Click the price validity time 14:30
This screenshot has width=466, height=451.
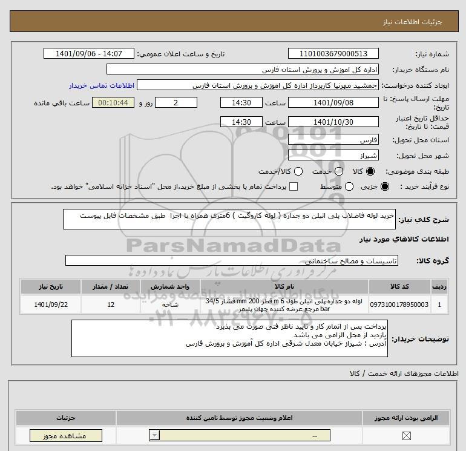tap(241, 122)
